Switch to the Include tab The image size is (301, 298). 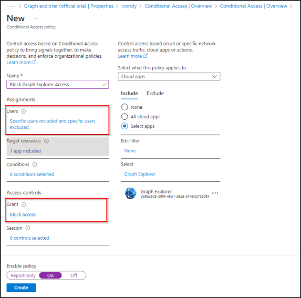[129, 94]
